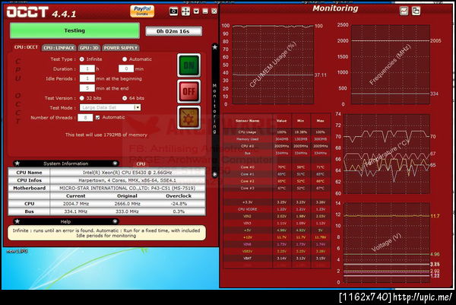Select the Infinite test type
Screen dimensions: 456x305
point(82,59)
